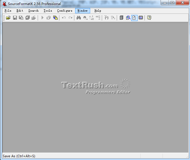Image resolution: width=190 pixels, height=160 pixels.
Task: Close the SourceFormatX window
Action: [x=183, y=3]
